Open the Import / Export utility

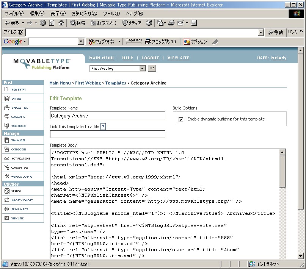(7, 200)
